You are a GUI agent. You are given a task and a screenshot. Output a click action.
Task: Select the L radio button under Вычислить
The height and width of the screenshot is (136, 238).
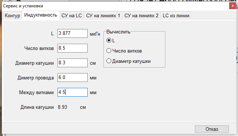[x=109, y=40]
